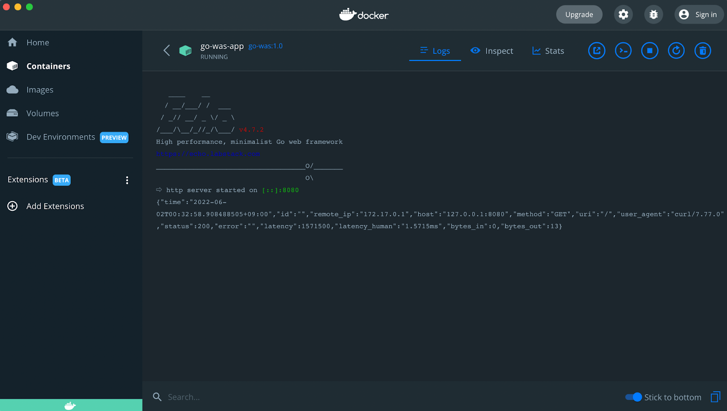Screen dimensions: 727x411
Task: Click the Docker whale status icon
Action: pos(70,406)
